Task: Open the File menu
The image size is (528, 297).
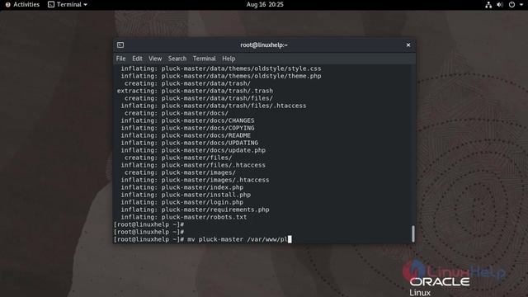Action: 120,59
